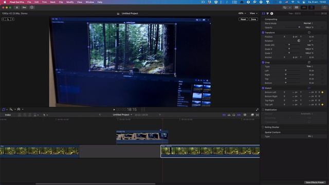329x185 pixels.
Task: Open Spotlight search in menu bar
Action: (x=298, y=2)
